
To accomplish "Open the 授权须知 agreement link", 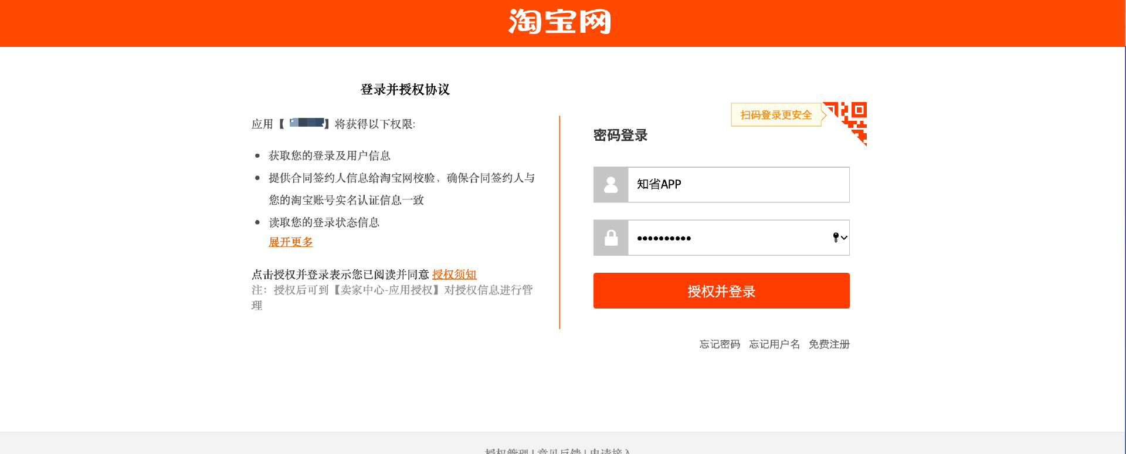I will 454,275.
